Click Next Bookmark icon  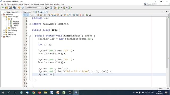(x=67, y=15)
